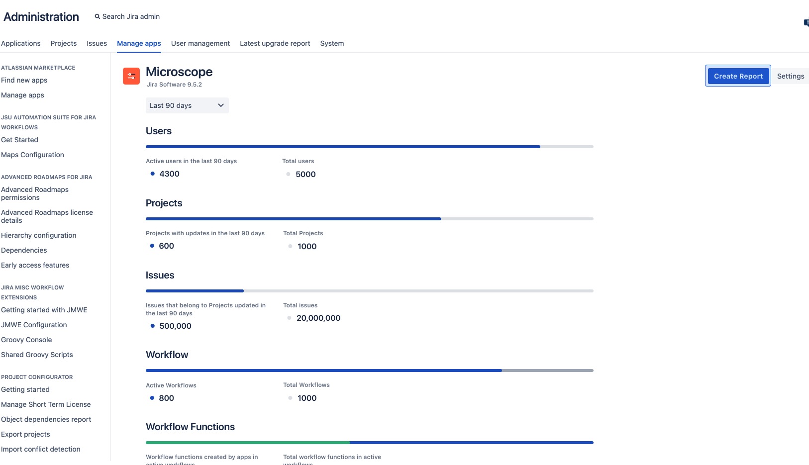
Task: Open Microscope Settings
Action: click(x=791, y=76)
